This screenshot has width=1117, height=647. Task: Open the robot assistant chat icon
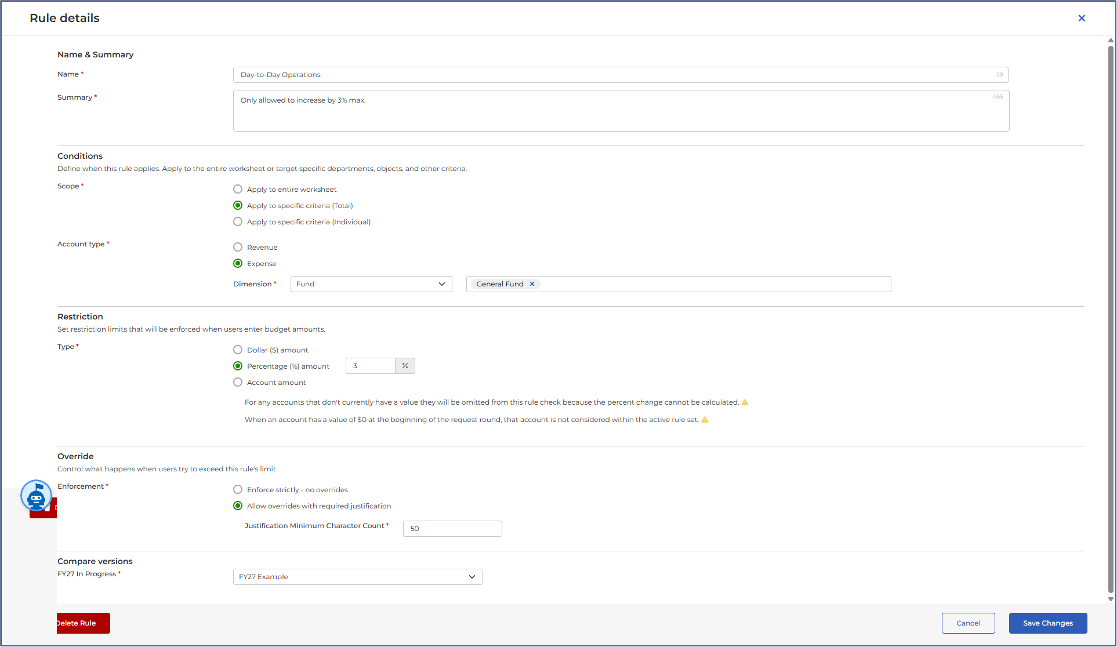tap(36, 496)
